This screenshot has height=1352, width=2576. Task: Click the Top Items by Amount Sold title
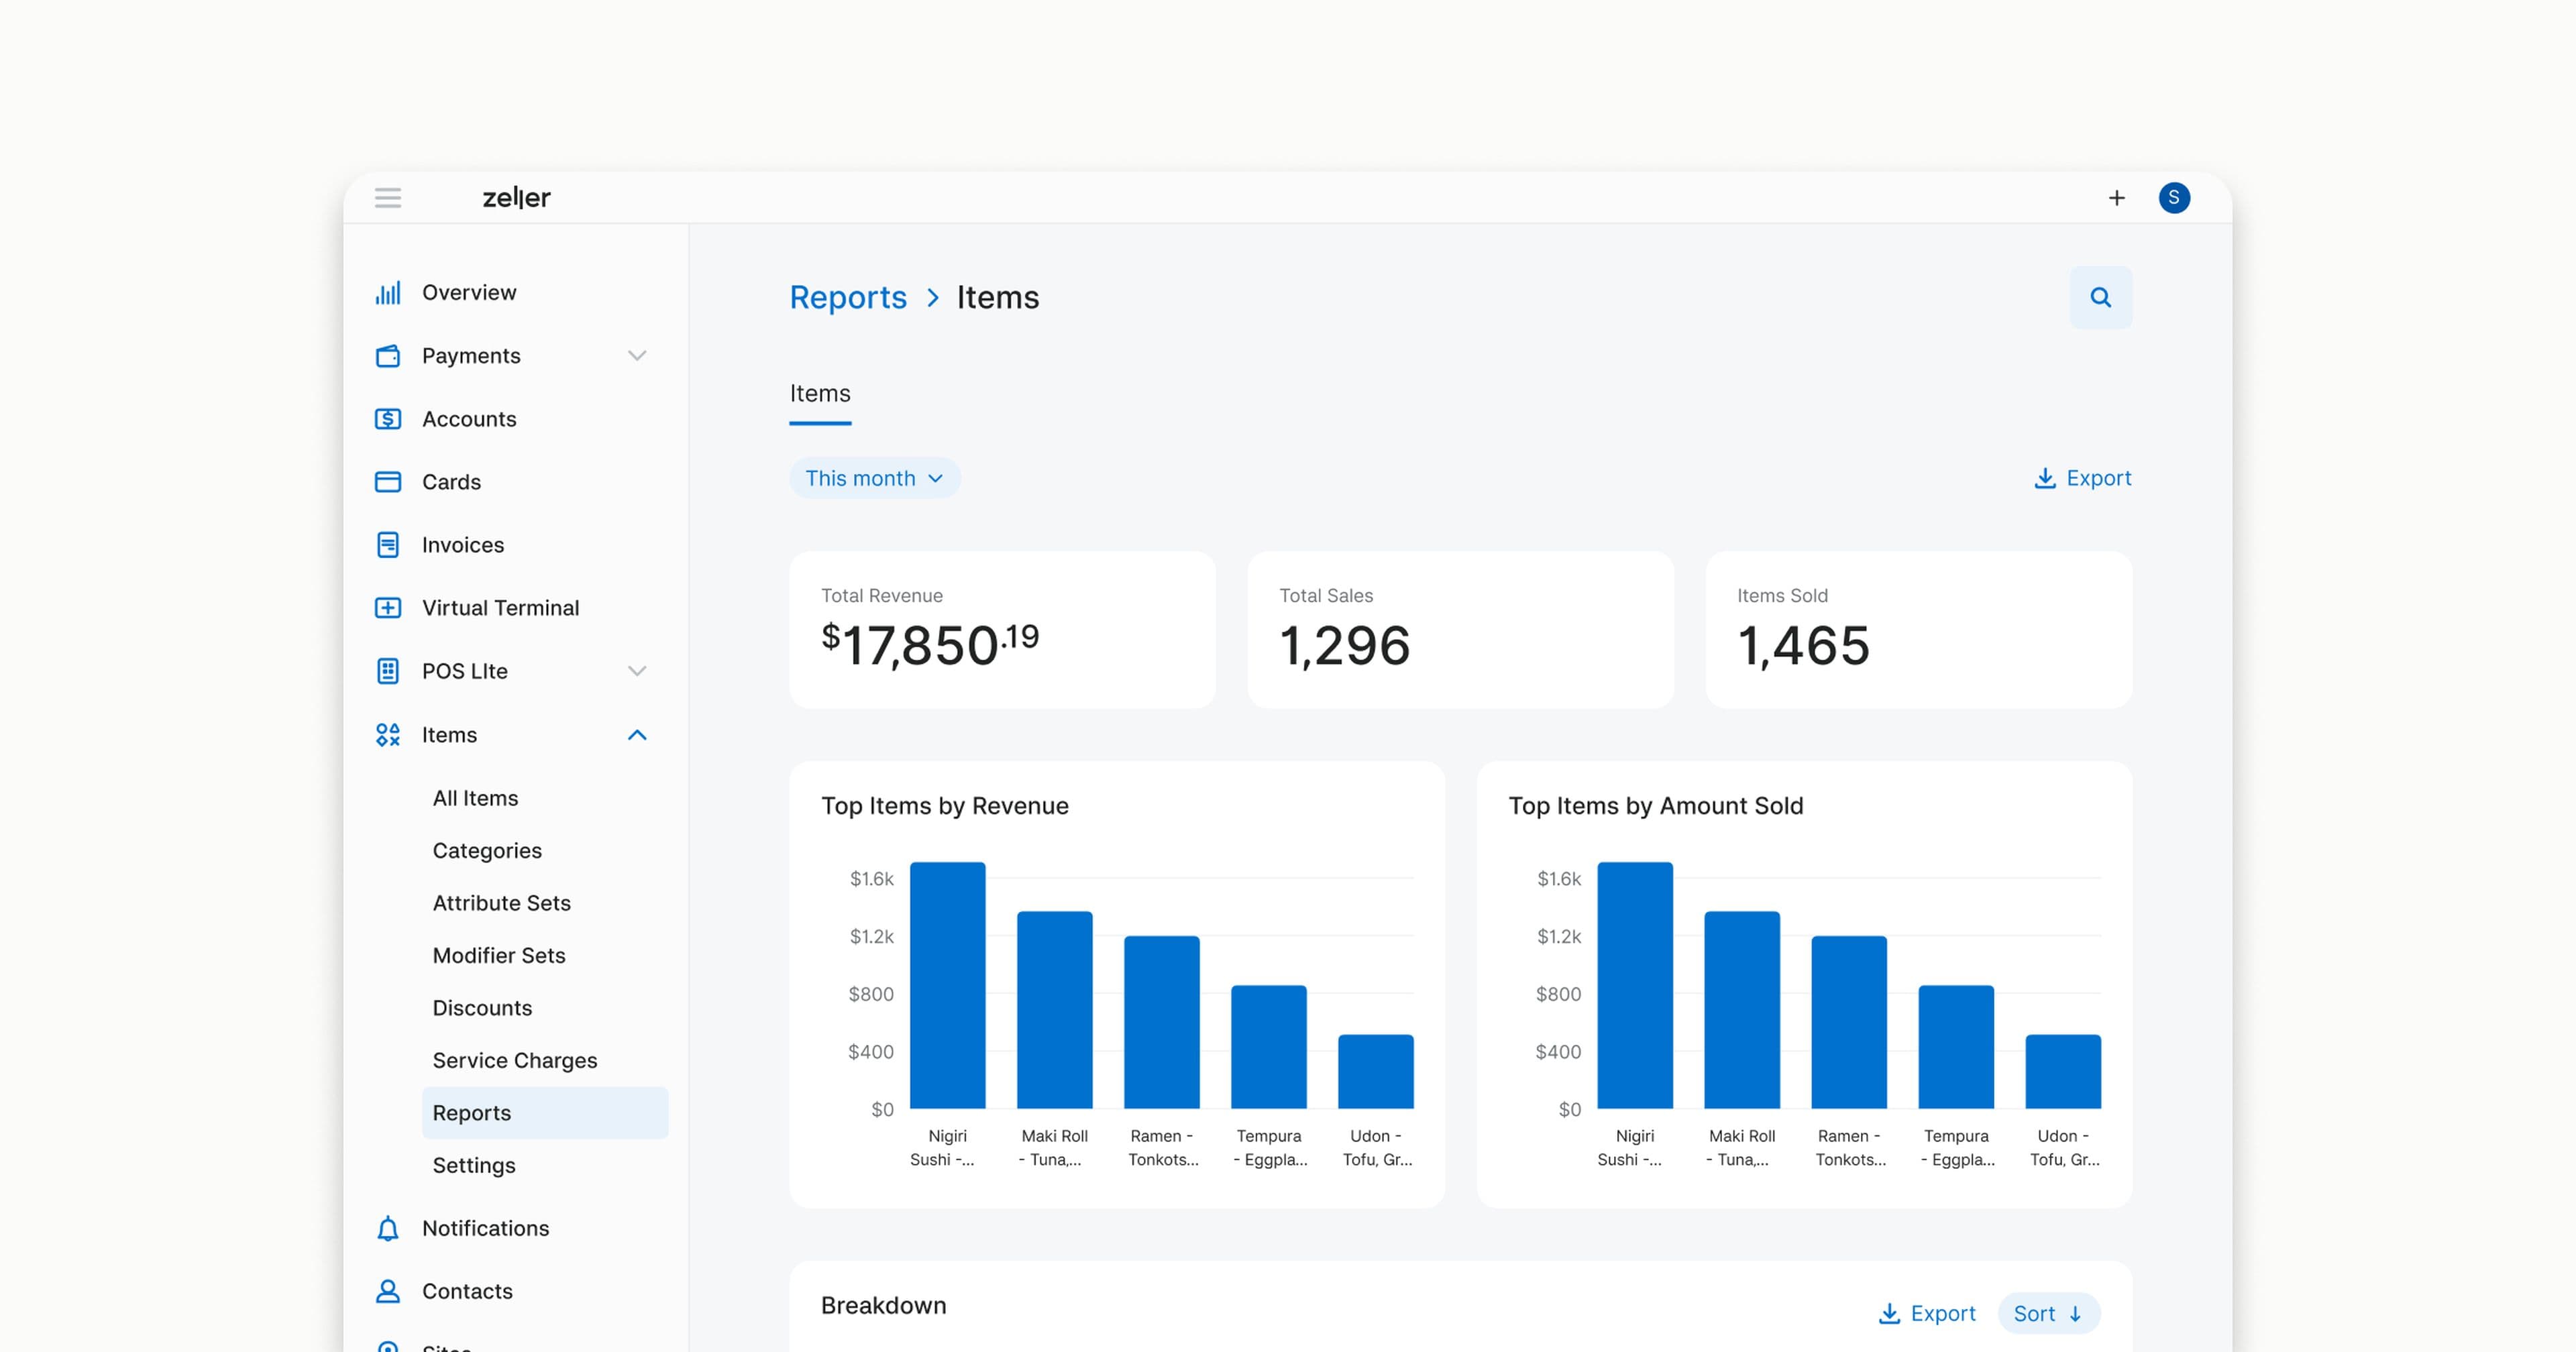(x=1655, y=806)
